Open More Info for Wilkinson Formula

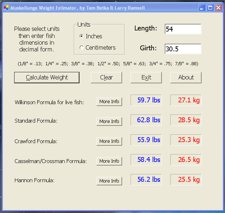coord(109,102)
